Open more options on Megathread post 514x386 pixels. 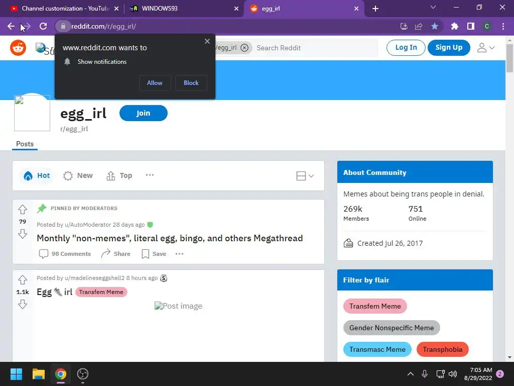(x=179, y=254)
